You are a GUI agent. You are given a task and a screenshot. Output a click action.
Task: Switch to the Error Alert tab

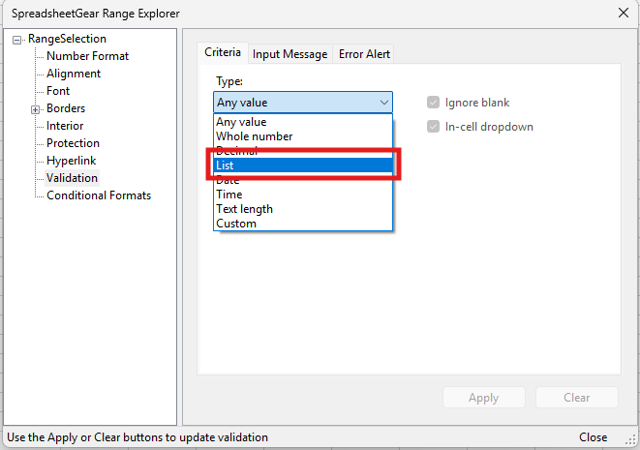click(x=364, y=54)
